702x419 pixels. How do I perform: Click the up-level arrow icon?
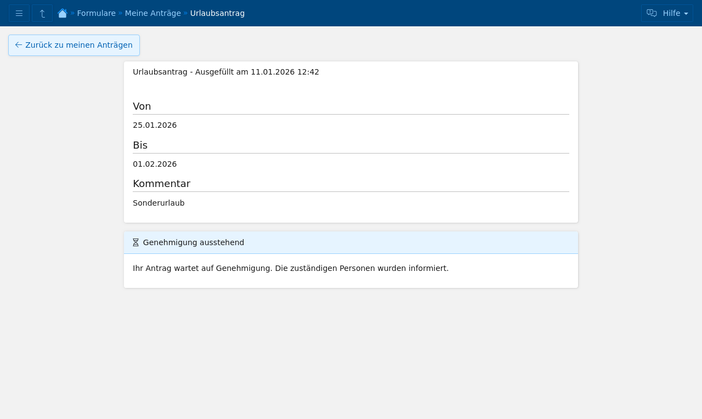pyautogui.click(x=42, y=13)
